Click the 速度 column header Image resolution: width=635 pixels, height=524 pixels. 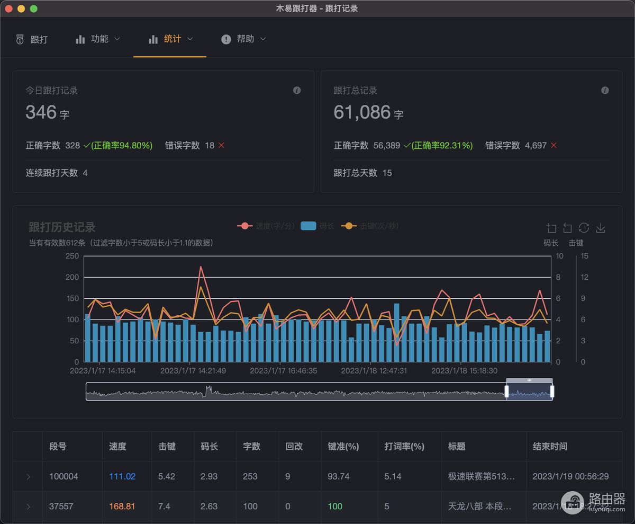pyautogui.click(x=117, y=446)
